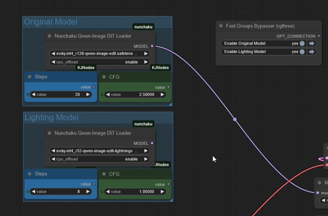The width and height of the screenshot is (328, 216).
Task: Click the CFG value field showing 2.50000
Action: tap(135, 95)
